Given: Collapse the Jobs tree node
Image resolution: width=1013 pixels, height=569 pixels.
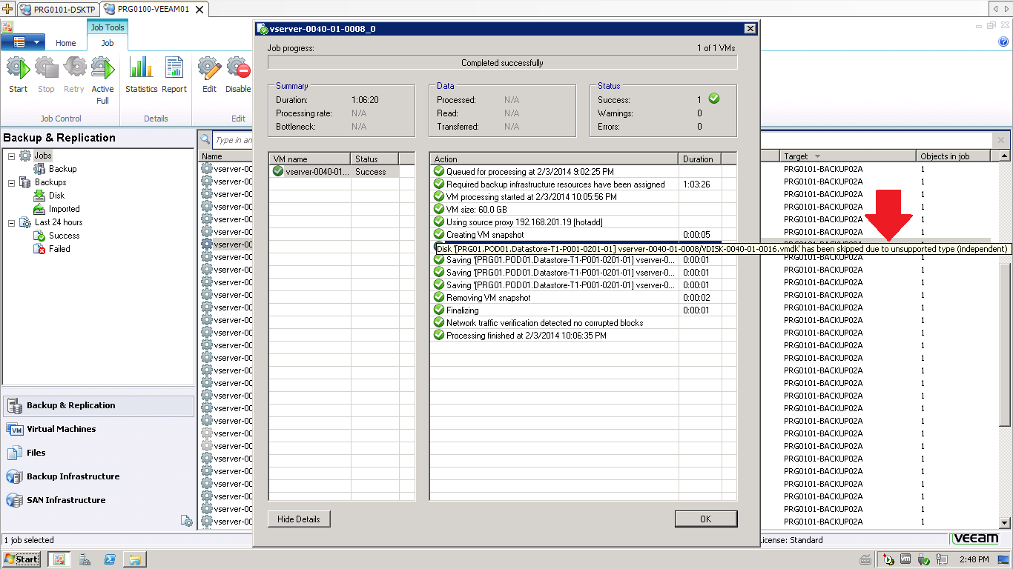Looking at the screenshot, I should click(x=11, y=156).
